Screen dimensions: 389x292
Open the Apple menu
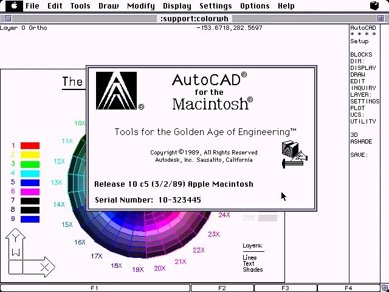pos(14,5)
